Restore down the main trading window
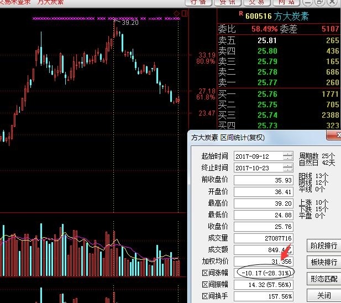341x303 pixels. 320,3
